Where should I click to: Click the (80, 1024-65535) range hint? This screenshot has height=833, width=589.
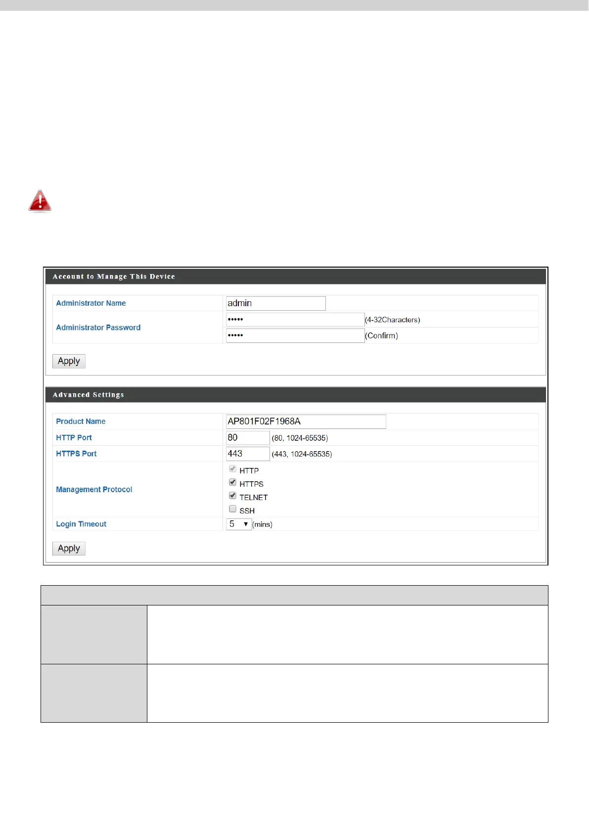(300, 438)
